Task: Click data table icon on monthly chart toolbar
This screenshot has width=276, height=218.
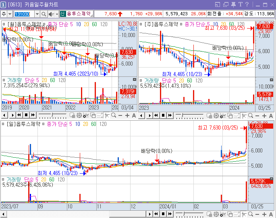Action: coord(73,115)
